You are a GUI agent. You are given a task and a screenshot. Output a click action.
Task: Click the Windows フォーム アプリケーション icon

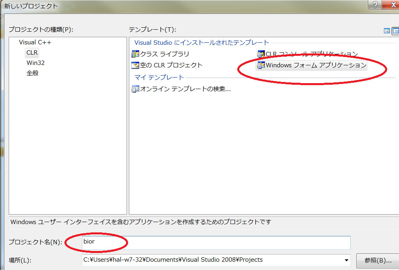coord(261,65)
